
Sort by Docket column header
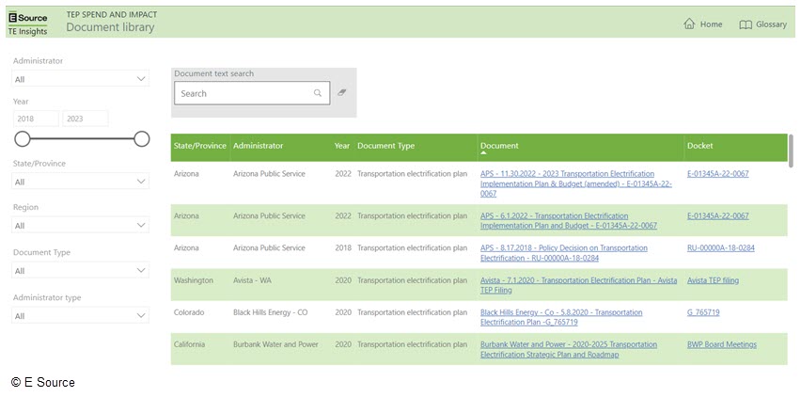(x=699, y=146)
